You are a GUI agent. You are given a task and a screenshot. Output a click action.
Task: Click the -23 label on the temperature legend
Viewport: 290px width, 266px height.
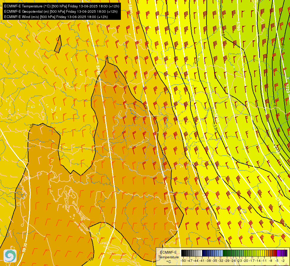coord(240,261)
